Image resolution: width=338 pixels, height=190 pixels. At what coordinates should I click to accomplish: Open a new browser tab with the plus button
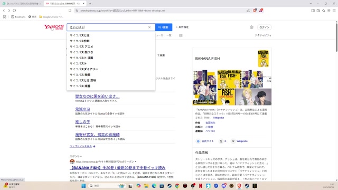coord(90,4)
